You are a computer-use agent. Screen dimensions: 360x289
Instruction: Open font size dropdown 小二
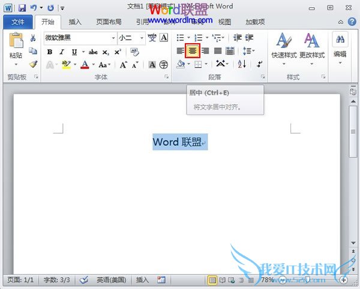pyautogui.click(x=142, y=38)
